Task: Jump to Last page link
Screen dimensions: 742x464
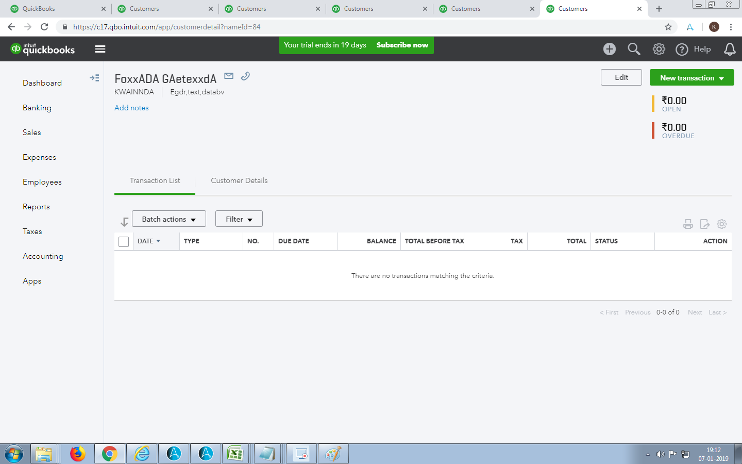Action: [717, 312]
